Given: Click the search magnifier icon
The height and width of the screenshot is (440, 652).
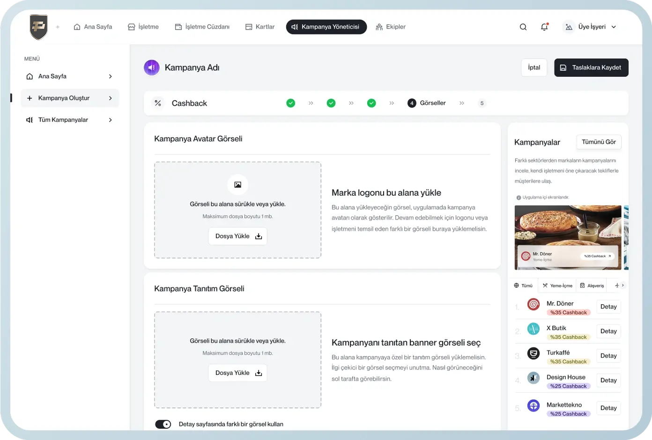Looking at the screenshot, I should click(523, 27).
